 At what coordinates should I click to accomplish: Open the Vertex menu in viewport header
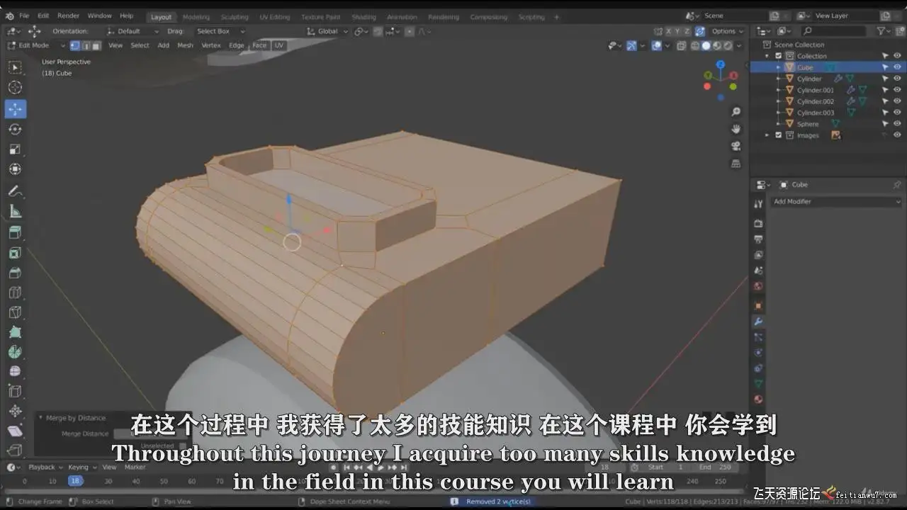click(211, 45)
